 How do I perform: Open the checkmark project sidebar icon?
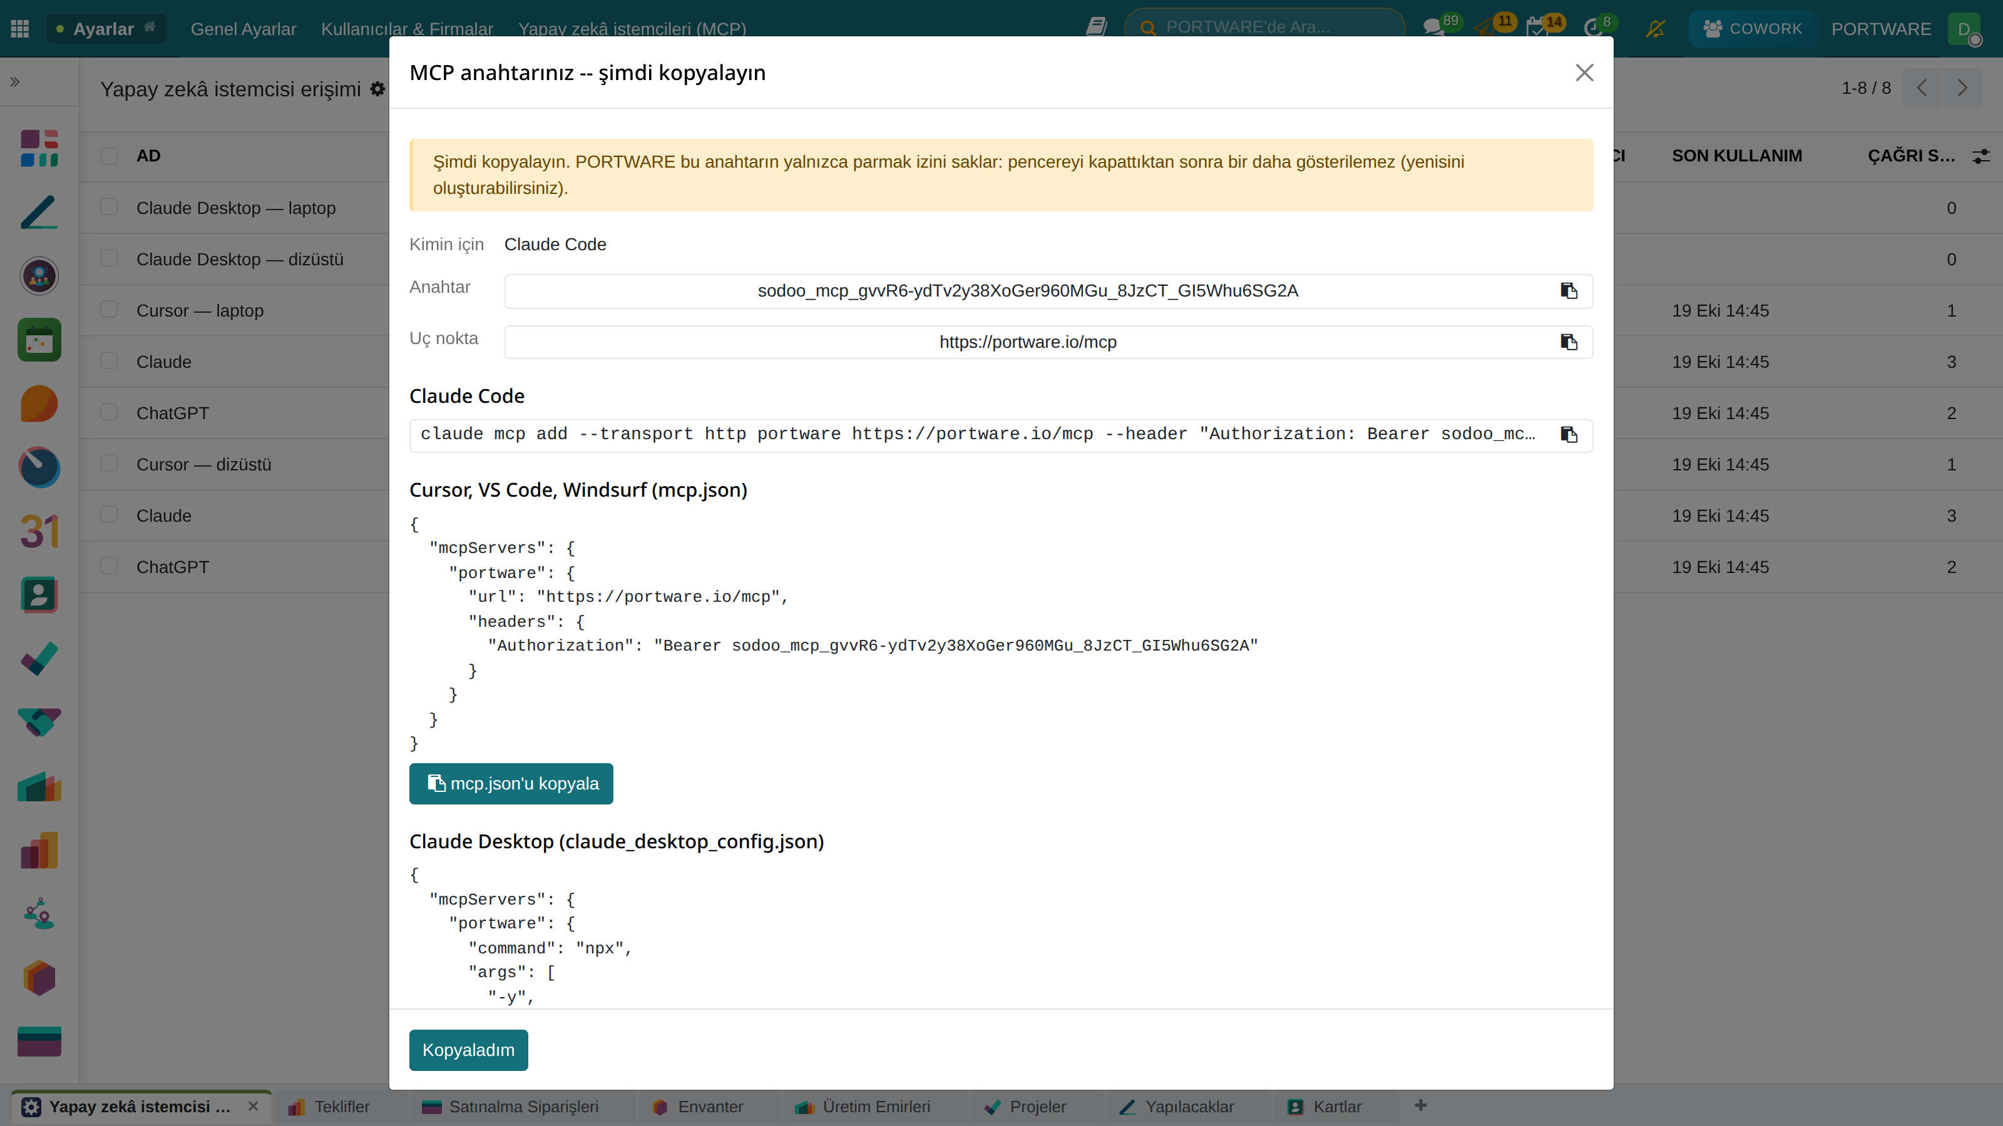39,659
